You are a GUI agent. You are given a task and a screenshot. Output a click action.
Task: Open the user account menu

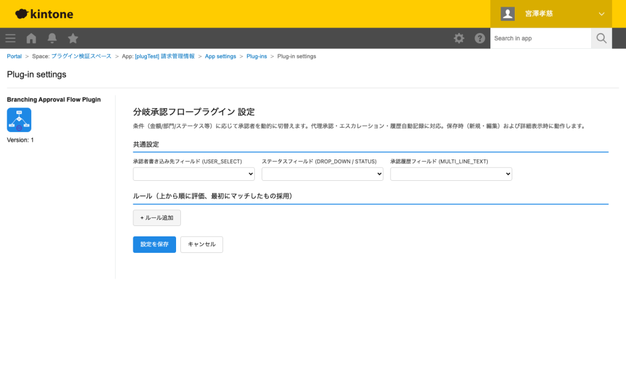coord(538,13)
